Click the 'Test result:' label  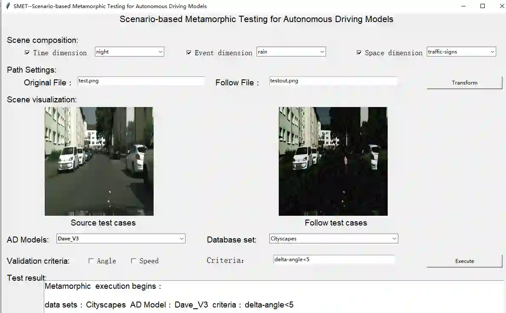(26, 278)
